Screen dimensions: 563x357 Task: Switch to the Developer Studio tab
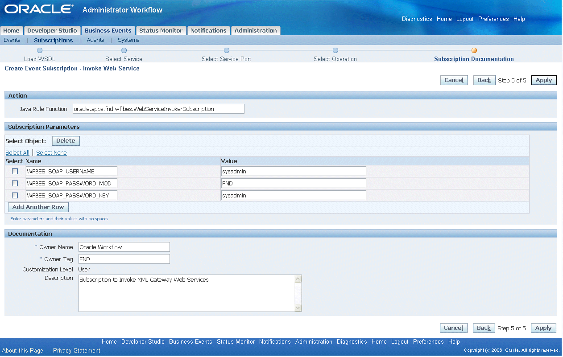coord(52,31)
